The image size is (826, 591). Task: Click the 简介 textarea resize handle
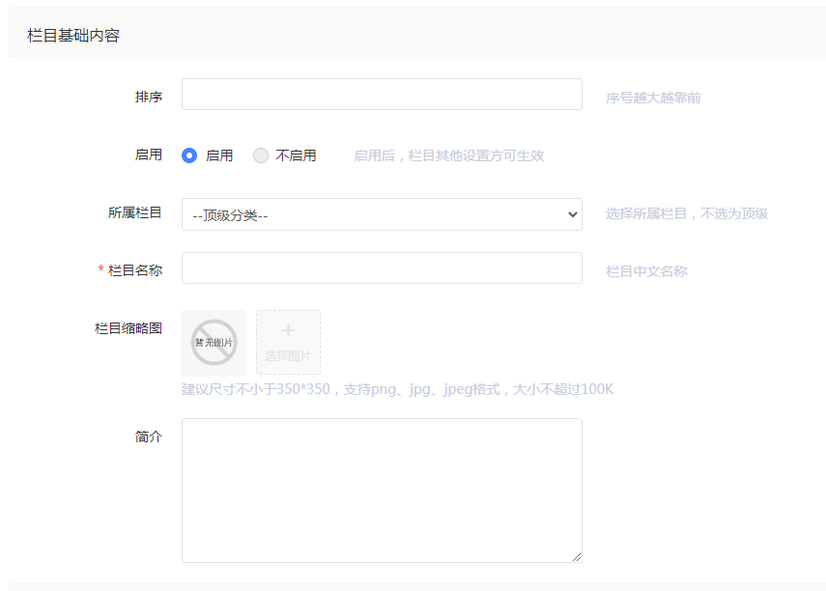point(577,556)
